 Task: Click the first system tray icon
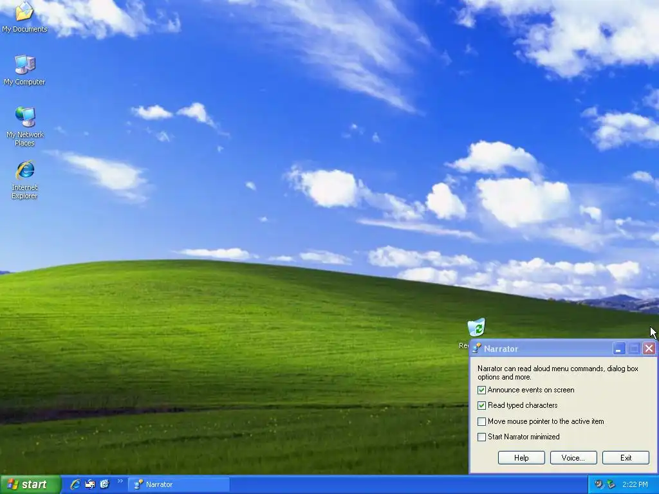(x=599, y=484)
